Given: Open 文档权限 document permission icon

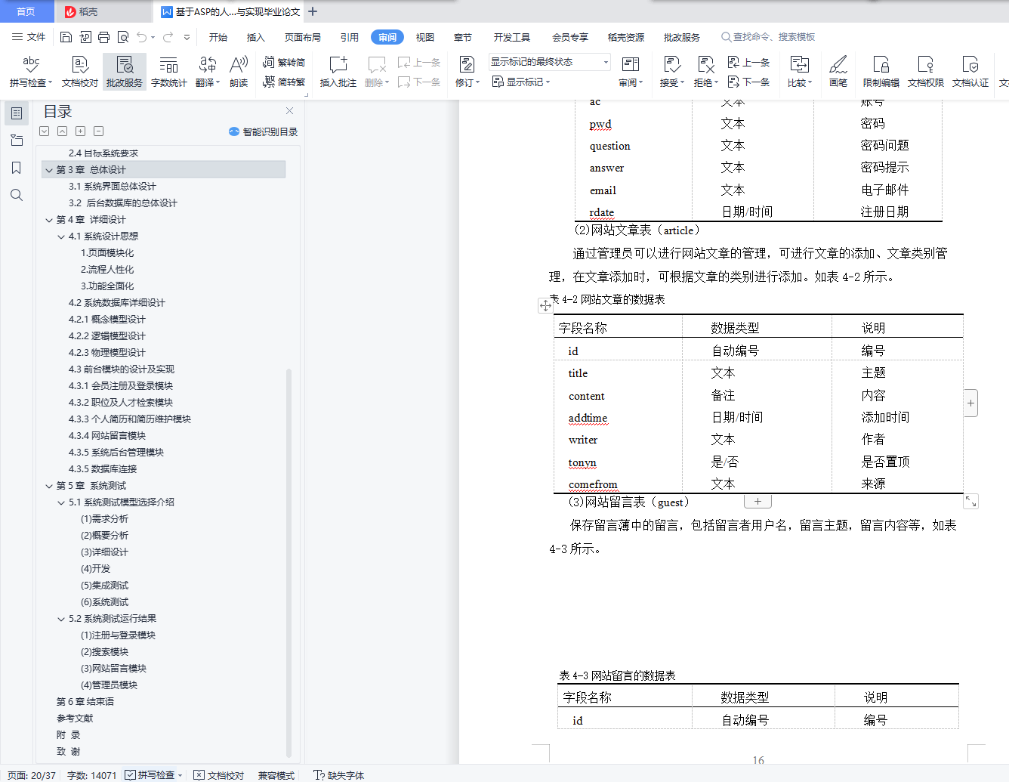Looking at the screenshot, I should pyautogui.click(x=926, y=72).
